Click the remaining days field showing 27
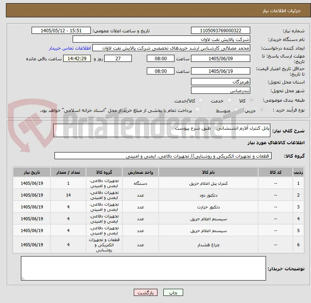Viewport: 311px width, 303px height. (118, 59)
